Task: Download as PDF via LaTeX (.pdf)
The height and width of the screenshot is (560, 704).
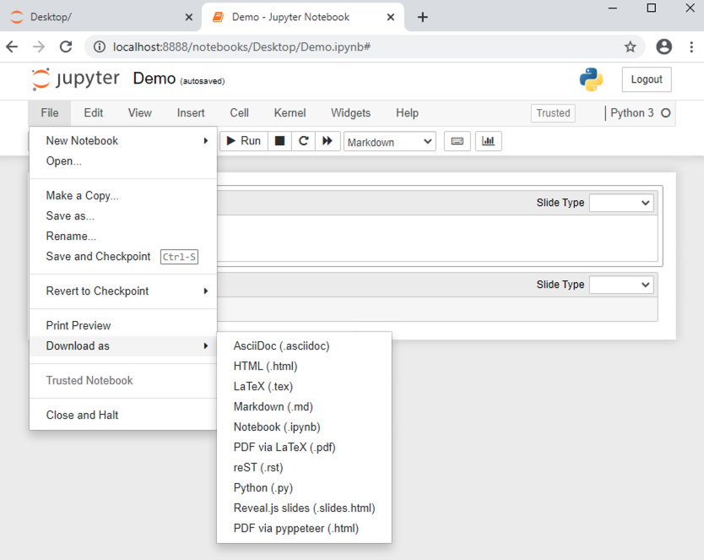Action: 304,448
